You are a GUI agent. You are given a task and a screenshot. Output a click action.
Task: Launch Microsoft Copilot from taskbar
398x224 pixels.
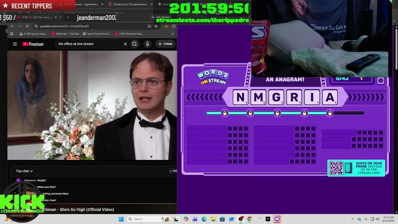coord(186,219)
